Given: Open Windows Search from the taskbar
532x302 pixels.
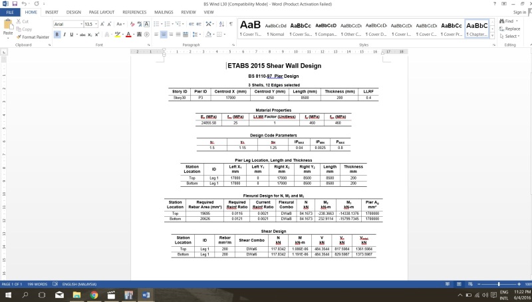Looking at the screenshot, I should (25, 295).
